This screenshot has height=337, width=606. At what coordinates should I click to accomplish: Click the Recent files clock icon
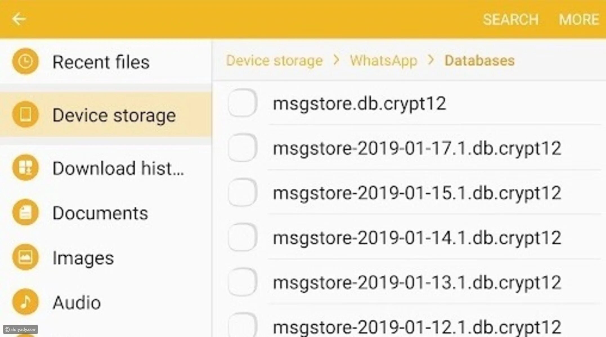(25, 62)
